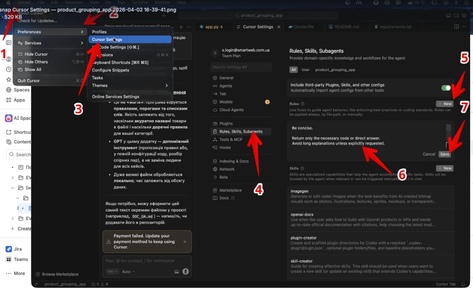Click the Search settings field

pos(241,67)
